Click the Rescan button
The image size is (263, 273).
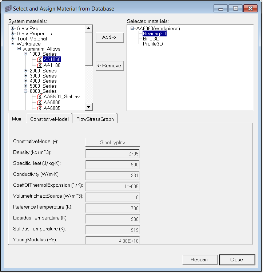click(199, 260)
